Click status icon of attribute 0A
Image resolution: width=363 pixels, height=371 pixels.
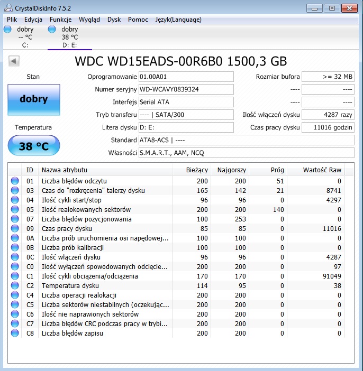pyautogui.click(x=15, y=238)
